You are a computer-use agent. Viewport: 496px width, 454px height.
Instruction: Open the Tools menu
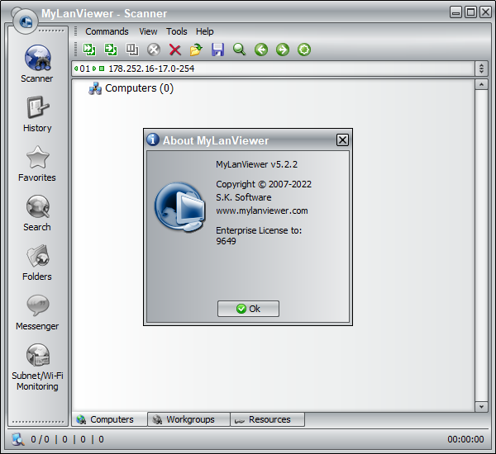(x=177, y=31)
